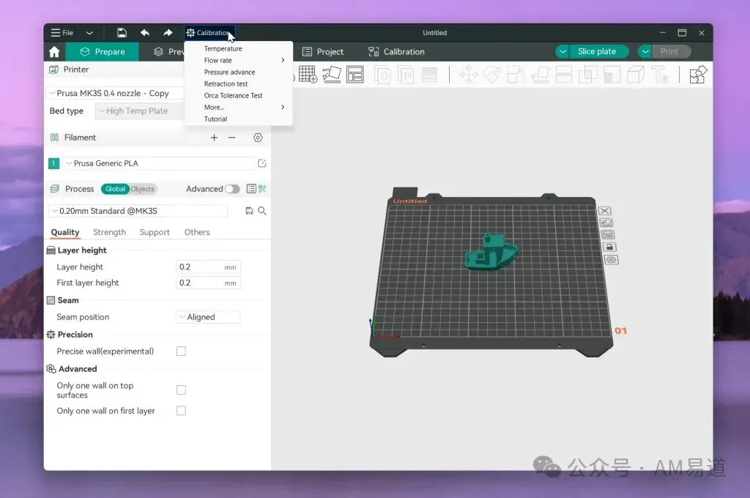
Task: Open the Seam position Aligned dropdown
Action: pyautogui.click(x=208, y=317)
